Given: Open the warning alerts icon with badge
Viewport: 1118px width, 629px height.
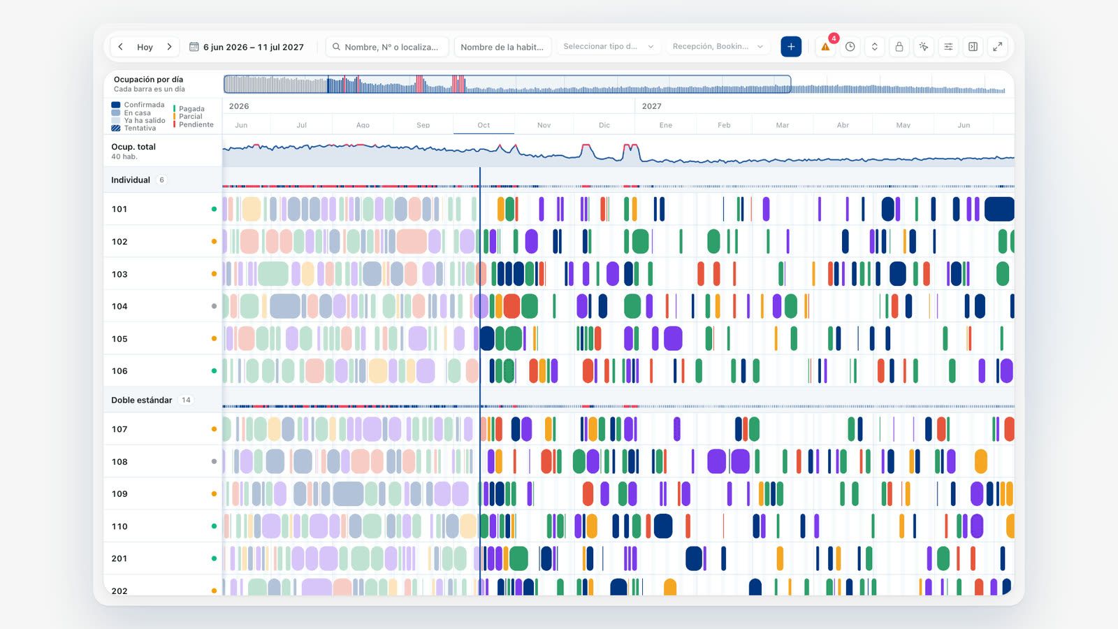Looking at the screenshot, I should pos(826,47).
